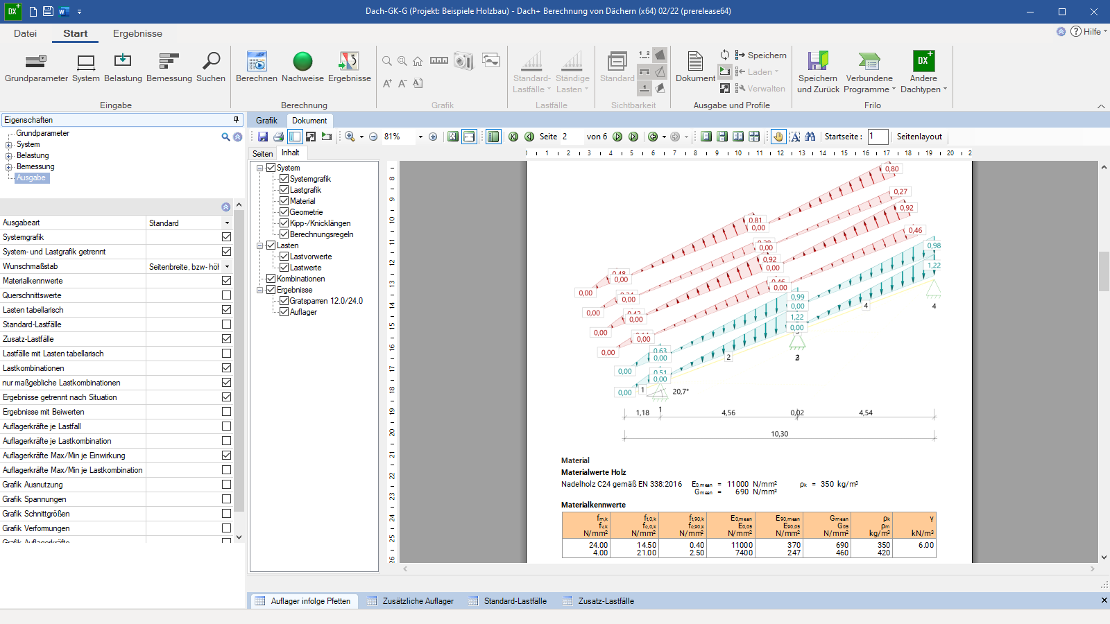Viewport: 1110px width, 624px height.
Task: Switch to Ergebnisse ribbon tab
Action: [x=137, y=33]
